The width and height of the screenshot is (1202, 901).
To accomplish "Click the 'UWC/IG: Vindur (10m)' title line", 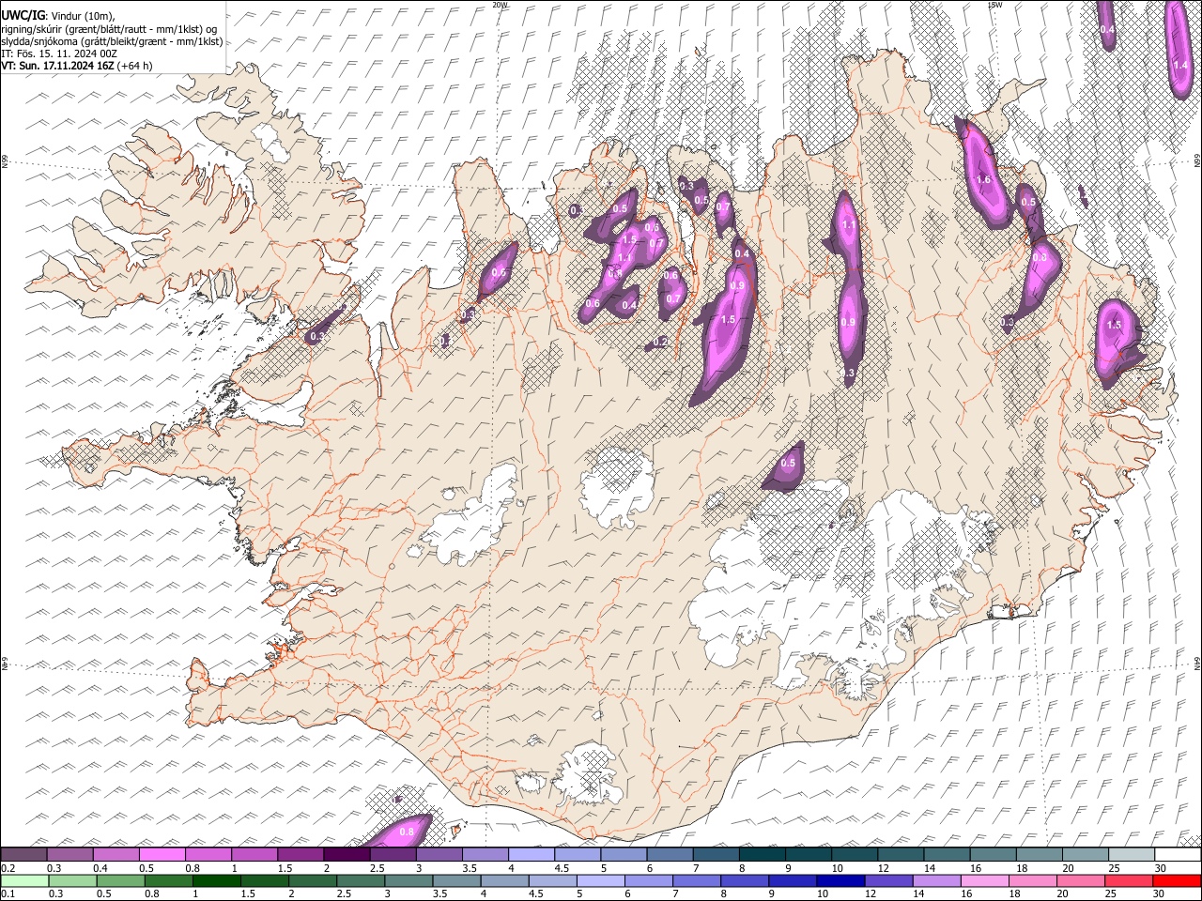I will pos(57,16).
